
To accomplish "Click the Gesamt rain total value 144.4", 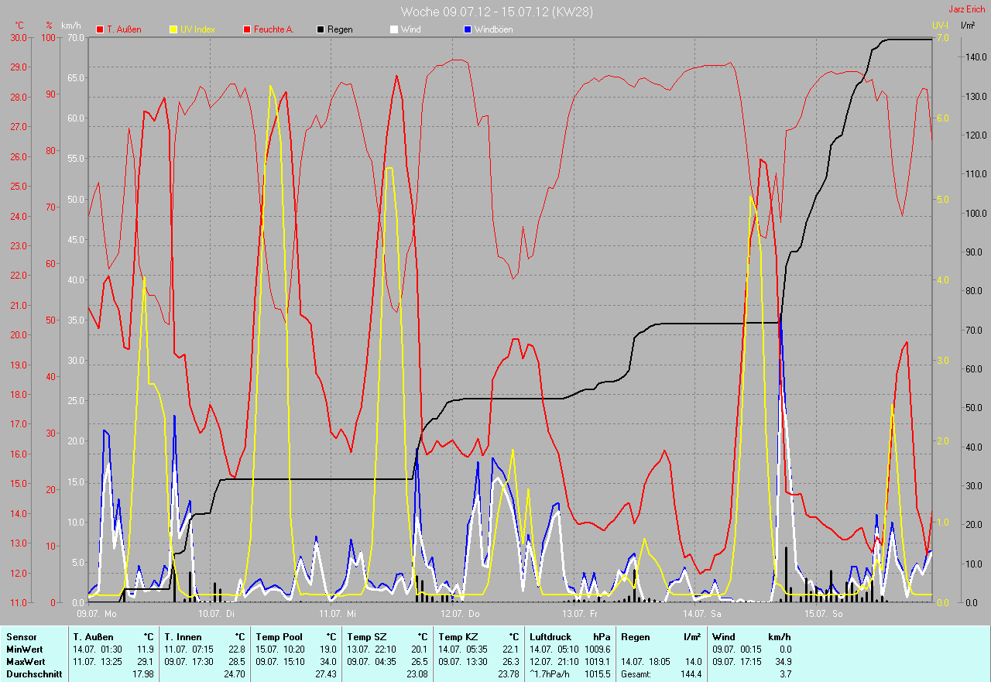I will [690, 674].
